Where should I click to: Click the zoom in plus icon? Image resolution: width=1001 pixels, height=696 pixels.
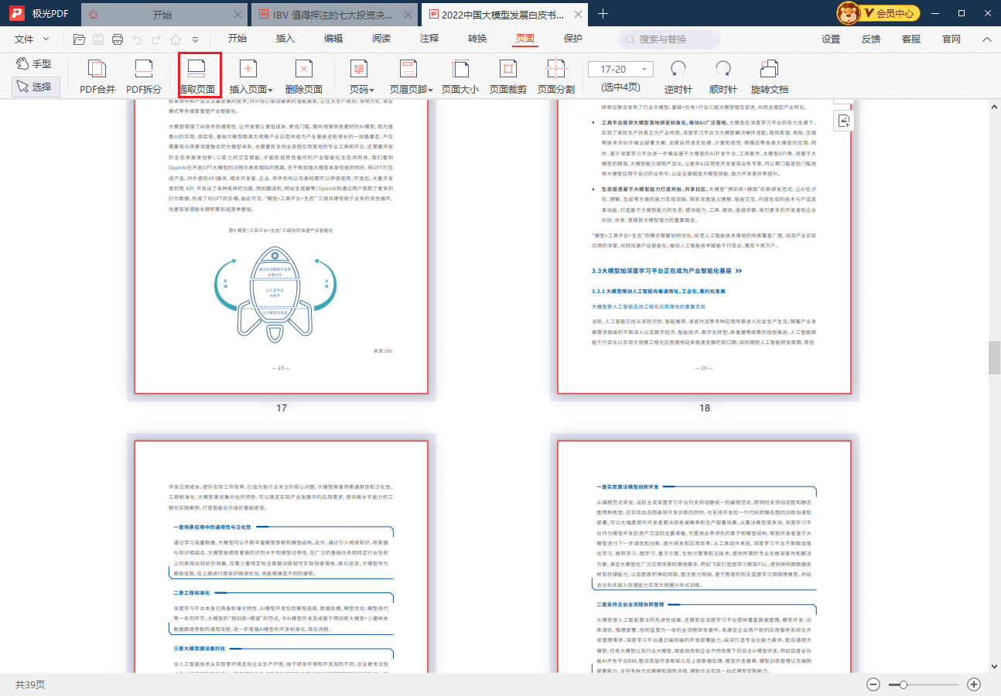pos(974,684)
